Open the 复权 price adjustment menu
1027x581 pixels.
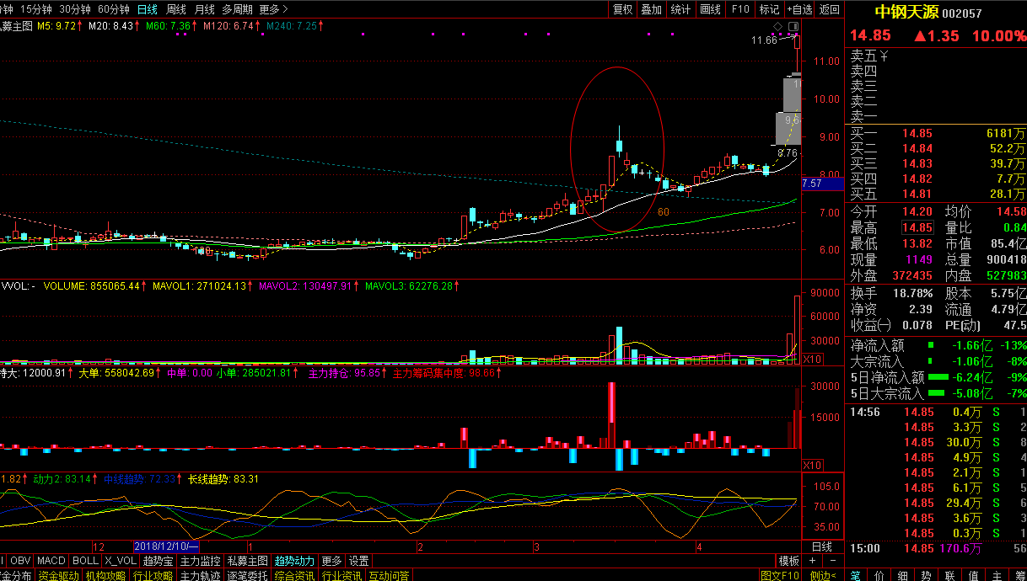click(622, 9)
